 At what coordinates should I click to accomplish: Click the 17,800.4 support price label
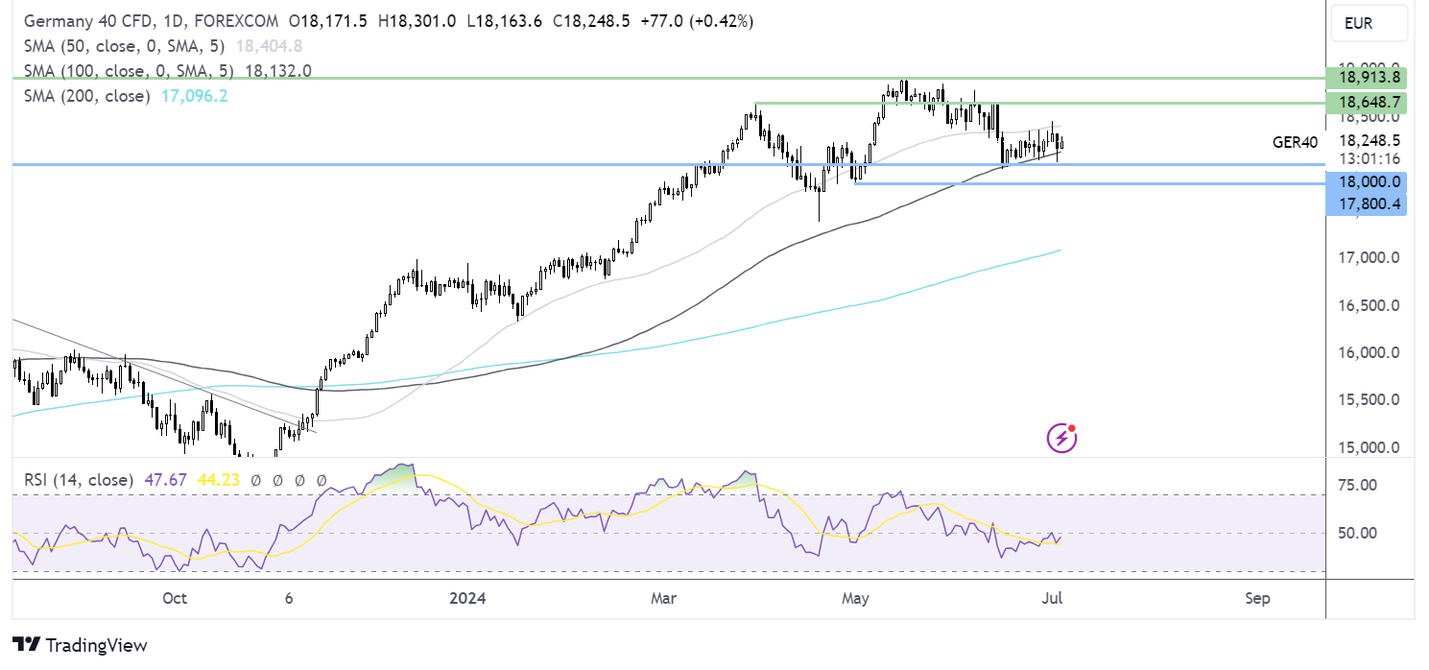[1368, 203]
